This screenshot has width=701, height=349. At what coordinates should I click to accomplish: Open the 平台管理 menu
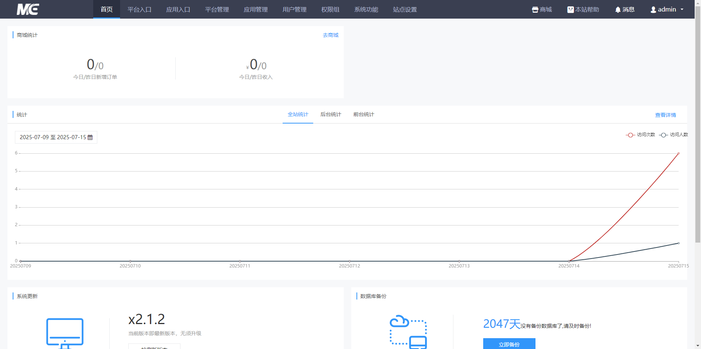pos(217,9)
